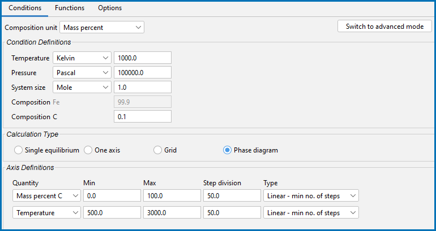Viewport: 436px width, 231px height.
Task: Click the Pressure value field 100000.0
Action: tap(143, 73)
